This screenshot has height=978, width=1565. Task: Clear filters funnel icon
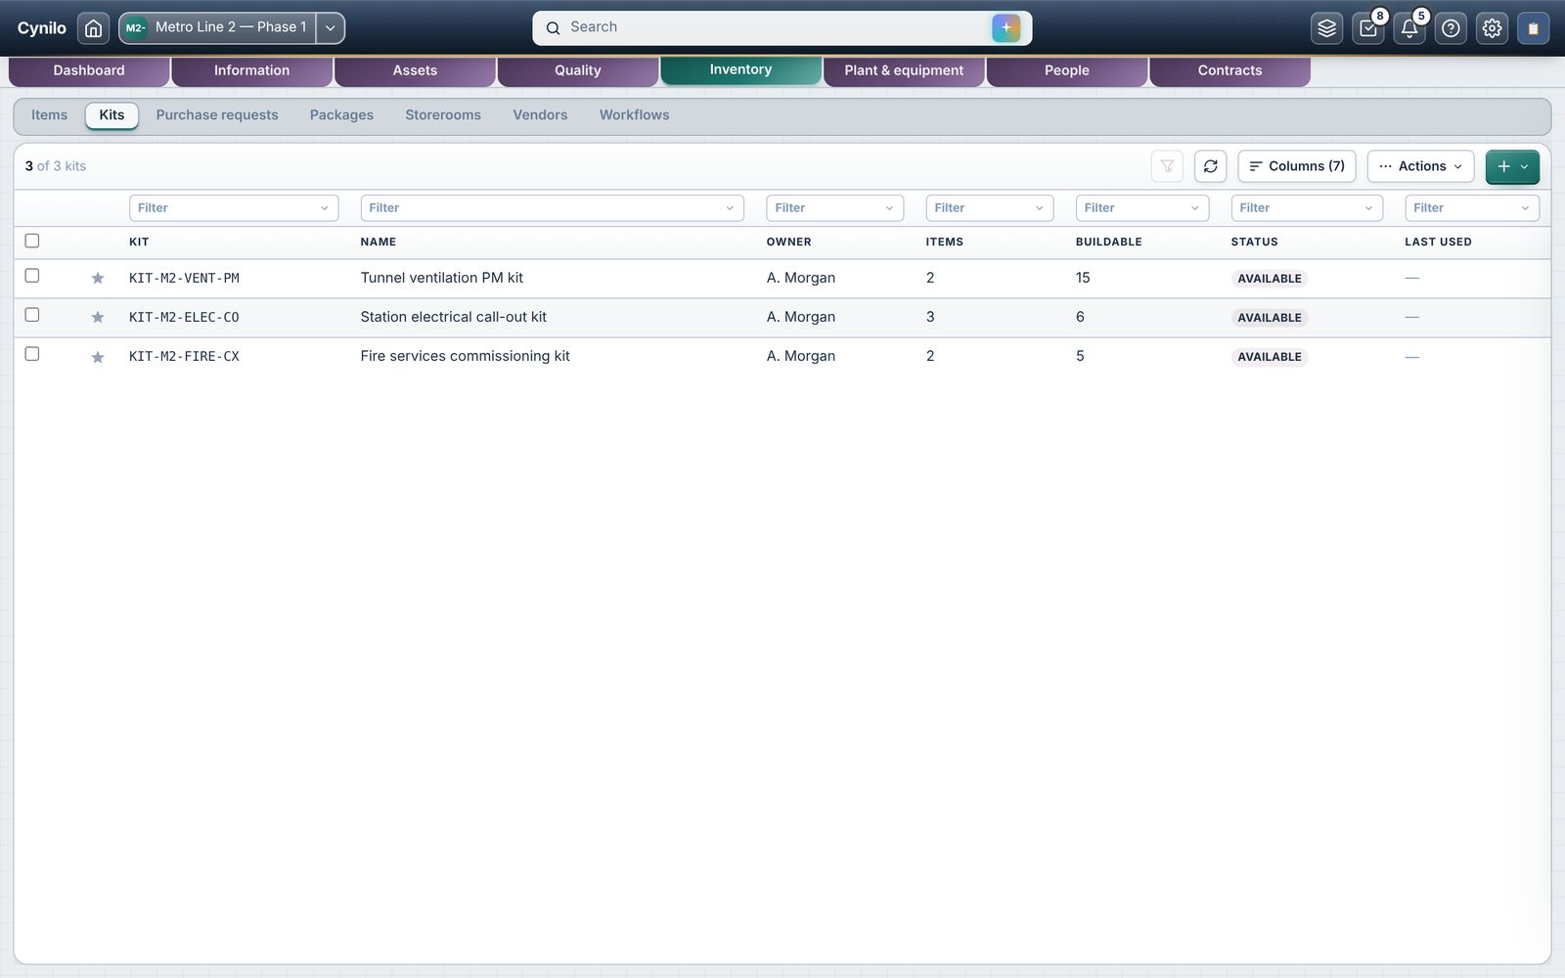click(x=1167, y=166)
